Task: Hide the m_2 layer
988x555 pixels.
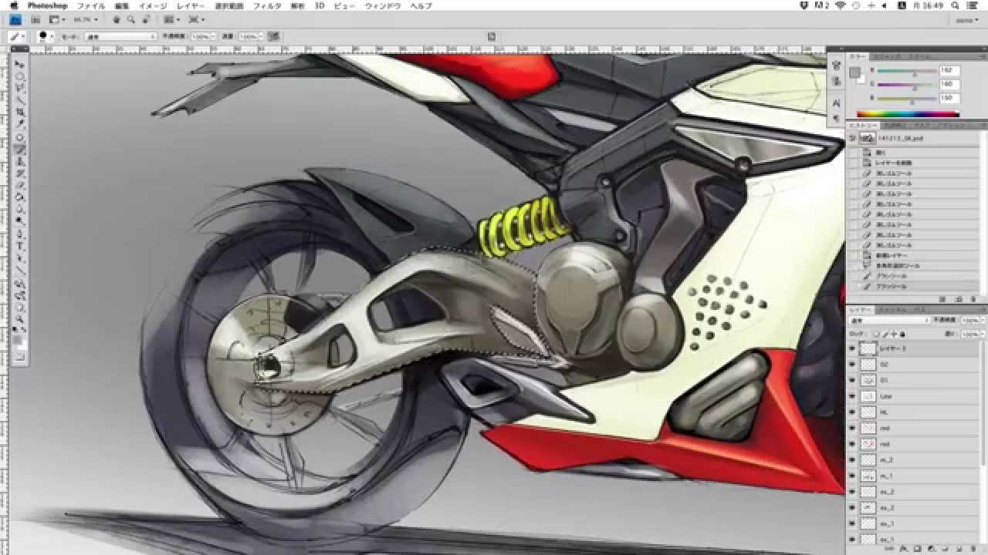Action: 852,458
